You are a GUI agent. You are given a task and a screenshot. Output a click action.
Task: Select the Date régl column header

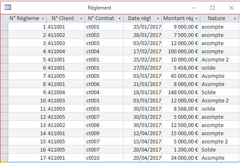[143, 18]
